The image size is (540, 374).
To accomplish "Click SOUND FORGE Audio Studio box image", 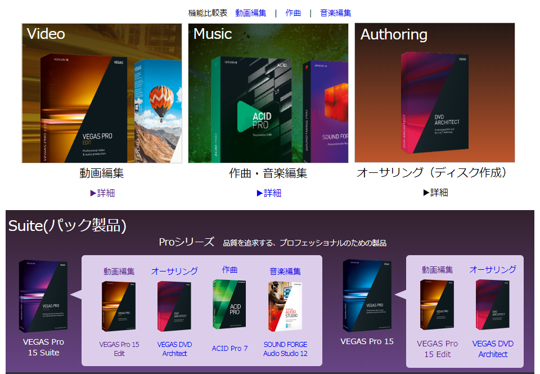I will coord(285,306).
